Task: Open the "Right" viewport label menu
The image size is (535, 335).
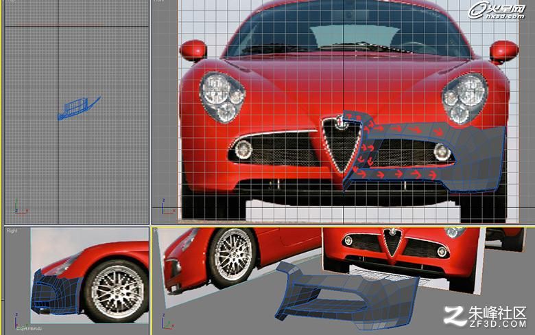Action: (x=12, y=231)
